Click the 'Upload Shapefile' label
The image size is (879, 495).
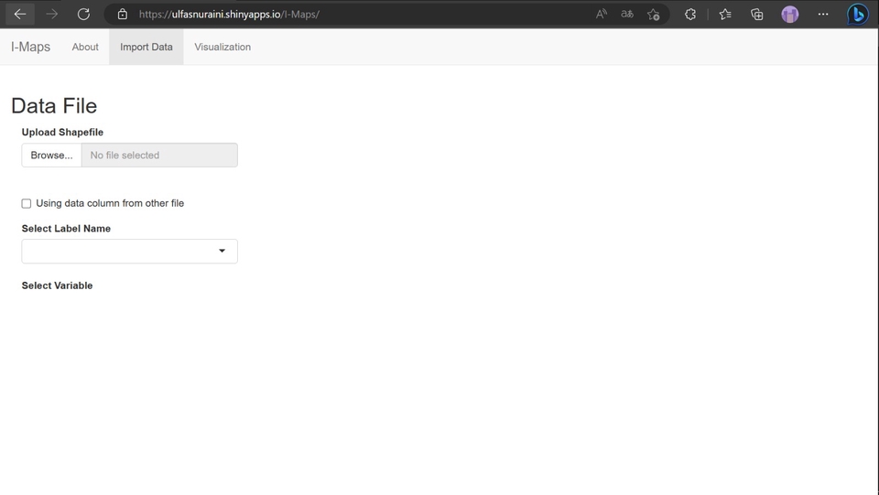click(x=63, y=132)
